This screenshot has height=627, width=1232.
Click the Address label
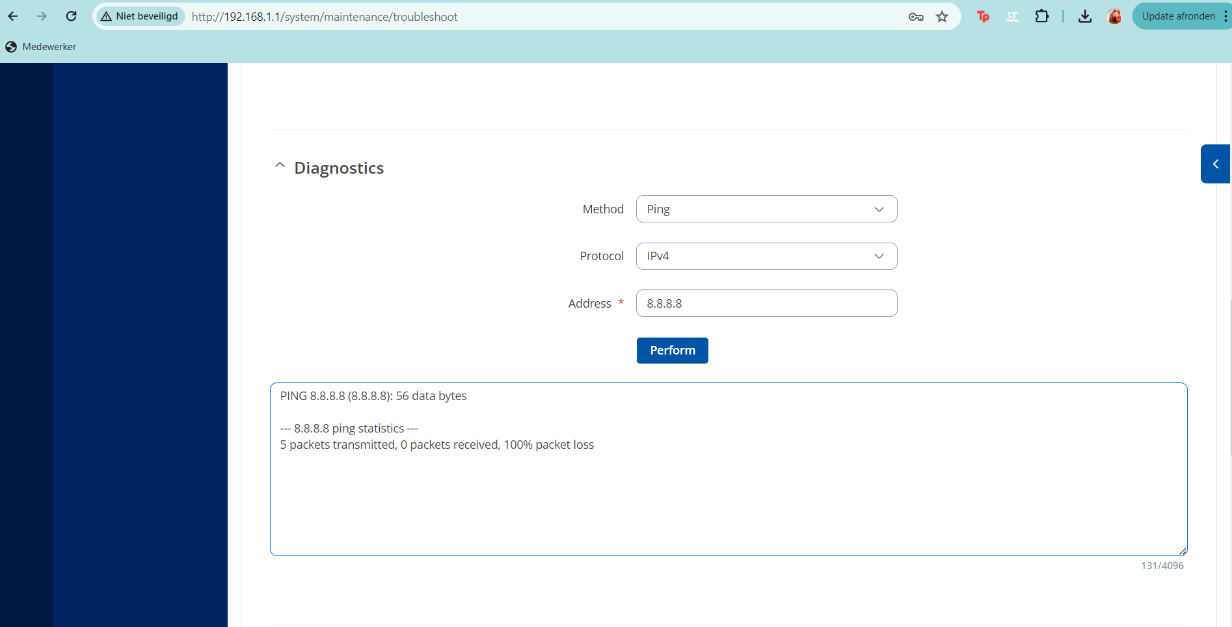click(x=589, y=304)
